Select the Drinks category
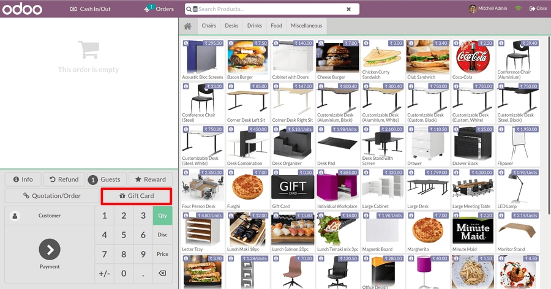The width and height of the screenshot is (551, 289). click(x=255, y=26)
